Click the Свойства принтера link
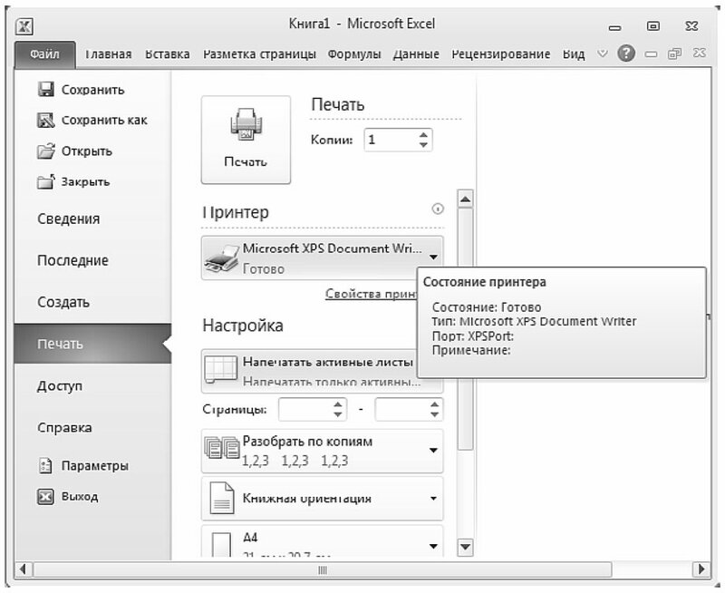This screenshot has height=593, width=725. (x=371, y=294)
